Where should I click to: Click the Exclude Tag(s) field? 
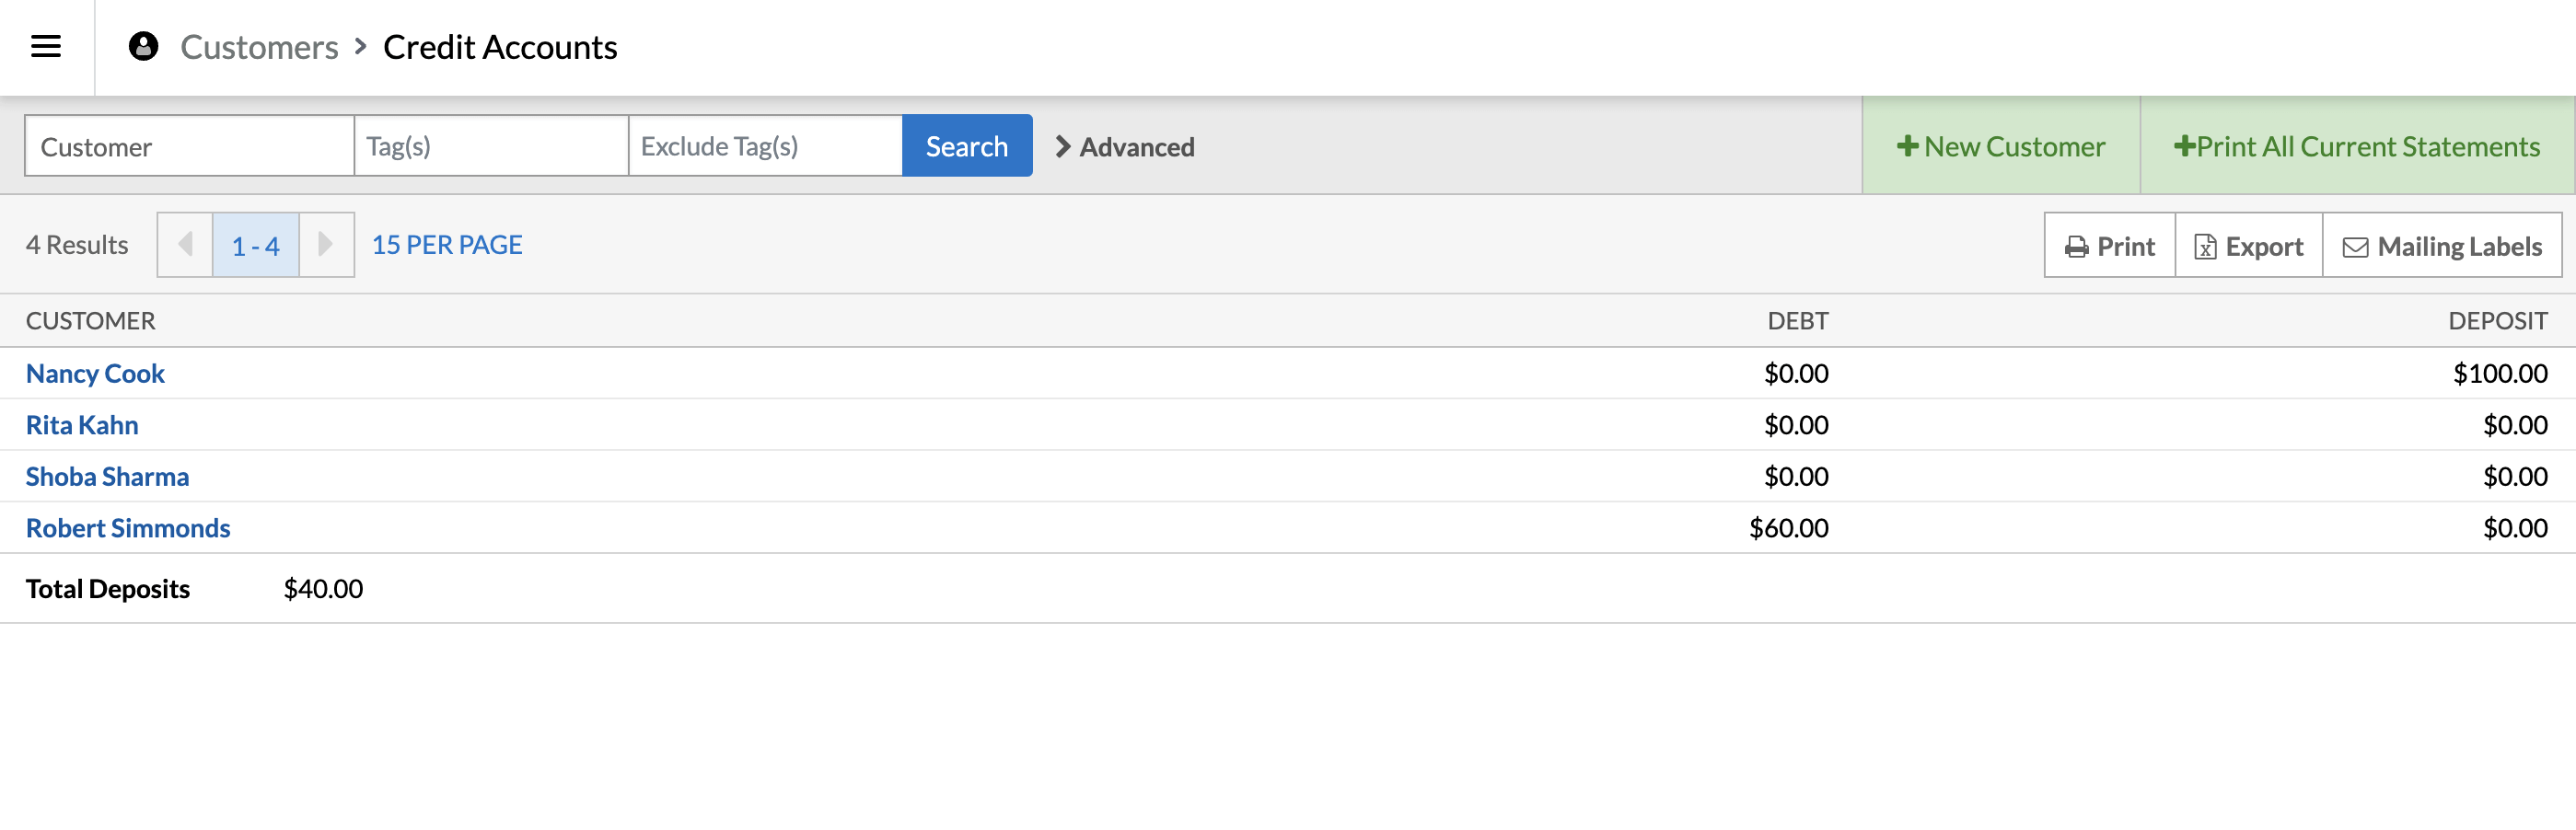point(765,145)
